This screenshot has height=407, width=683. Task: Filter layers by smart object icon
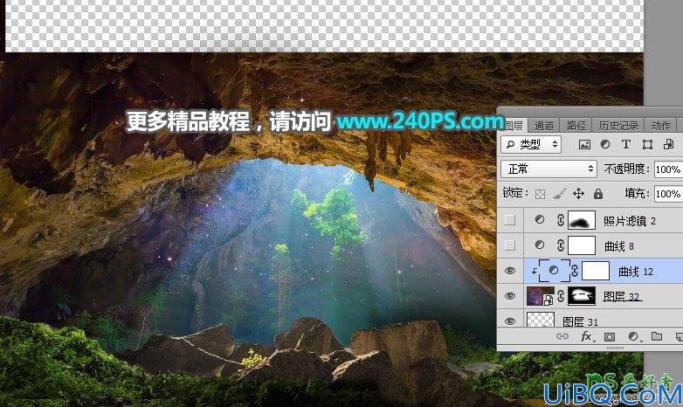click(668, 145)
